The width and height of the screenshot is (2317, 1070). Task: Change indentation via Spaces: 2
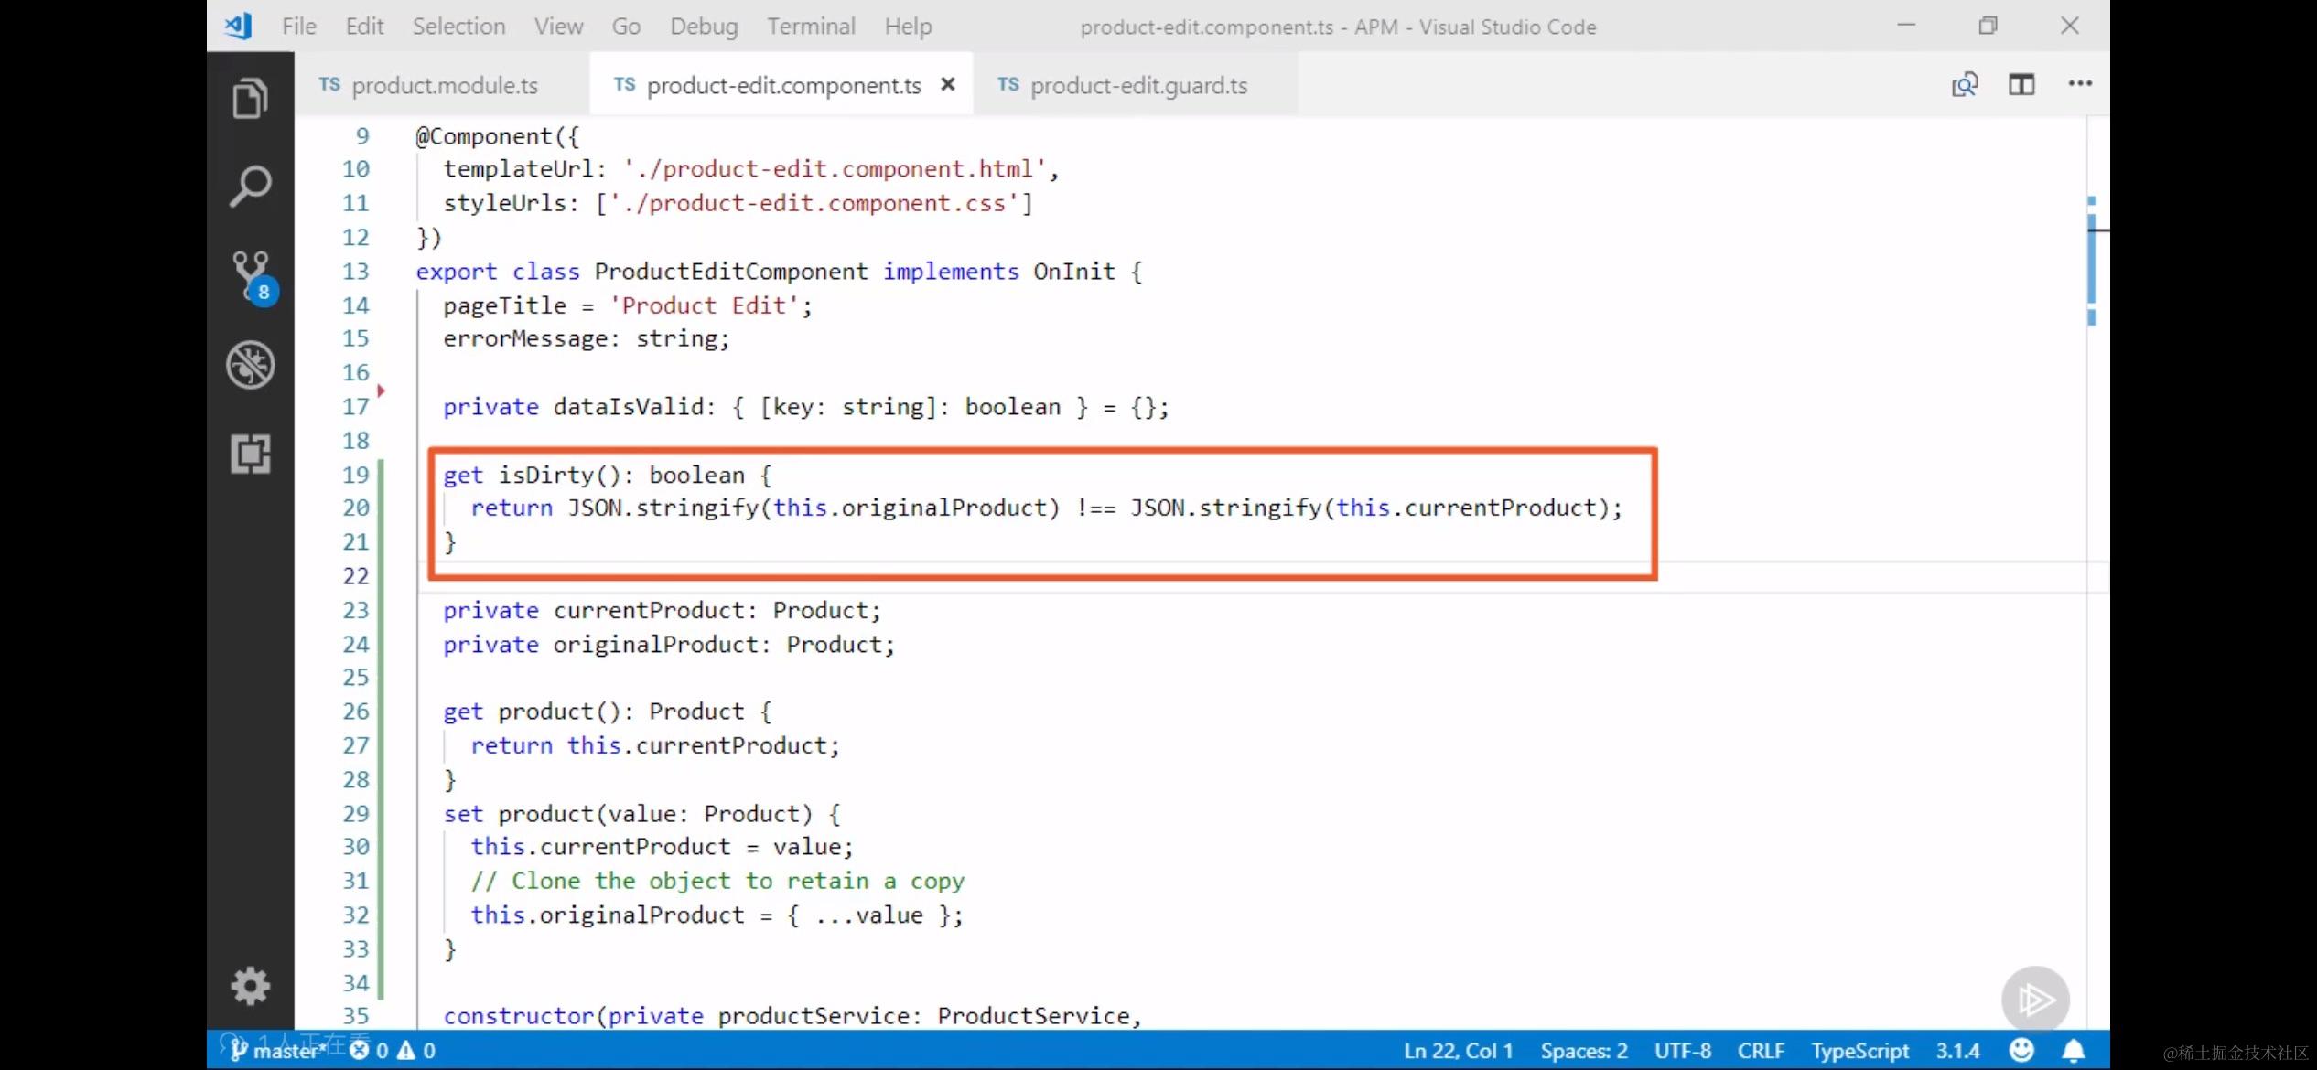pos(1583,1051)
